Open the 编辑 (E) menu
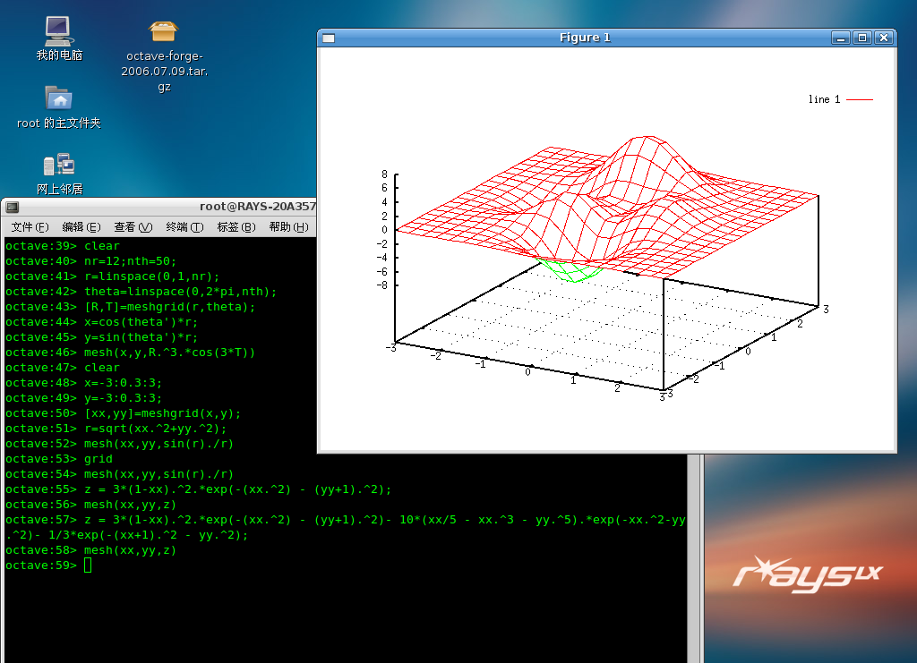Image resolution: width=917 pixels, height=663 pixels. (81, 227)
